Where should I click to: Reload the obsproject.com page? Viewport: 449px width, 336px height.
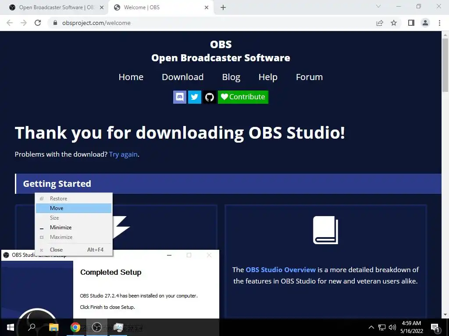(x=38, y=23)
